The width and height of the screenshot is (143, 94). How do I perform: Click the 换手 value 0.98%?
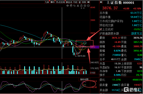(x=117, y=75)
